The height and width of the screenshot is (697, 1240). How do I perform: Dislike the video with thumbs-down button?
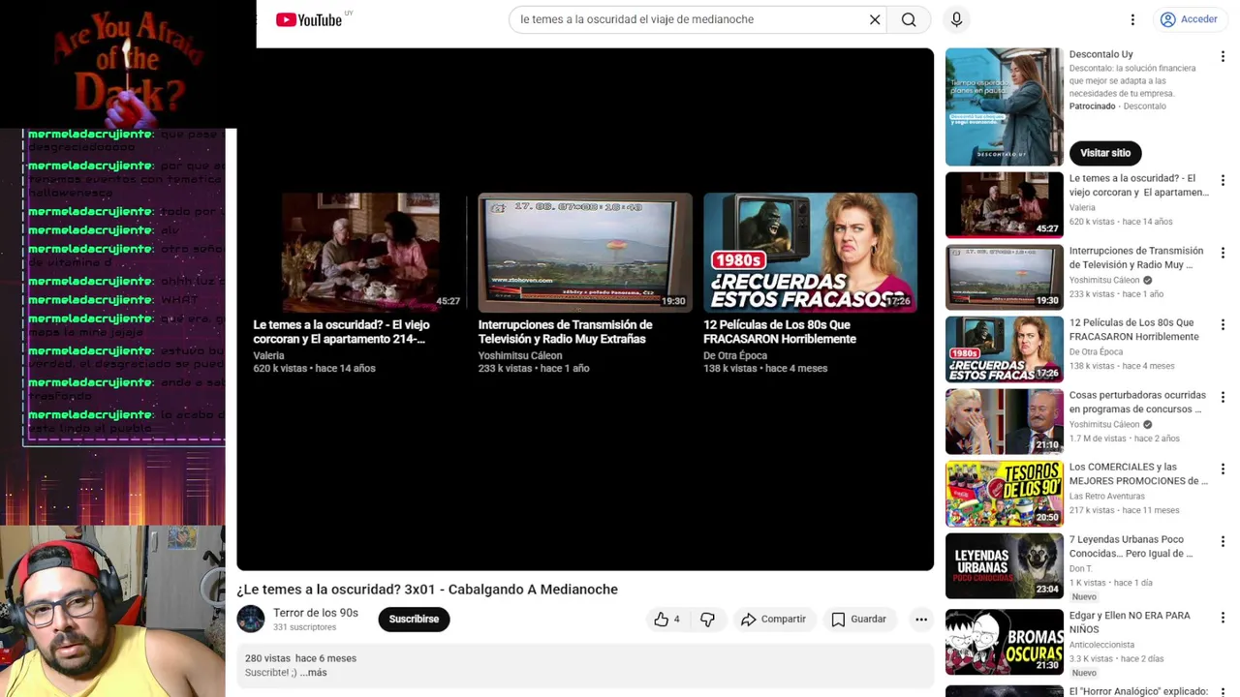tap(708, 620)
